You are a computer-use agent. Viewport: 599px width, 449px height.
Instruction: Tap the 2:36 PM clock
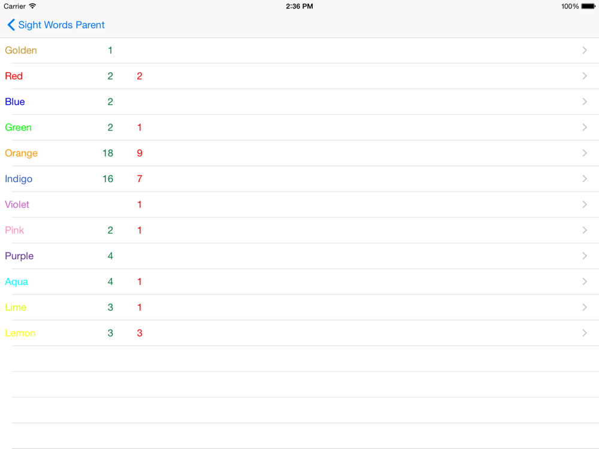299,6
